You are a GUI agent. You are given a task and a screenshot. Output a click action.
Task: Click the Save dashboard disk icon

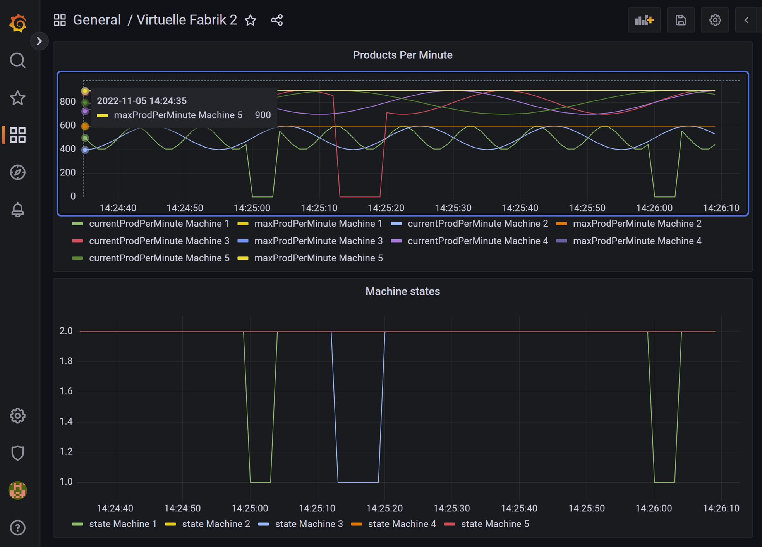(x=681, y=20)
